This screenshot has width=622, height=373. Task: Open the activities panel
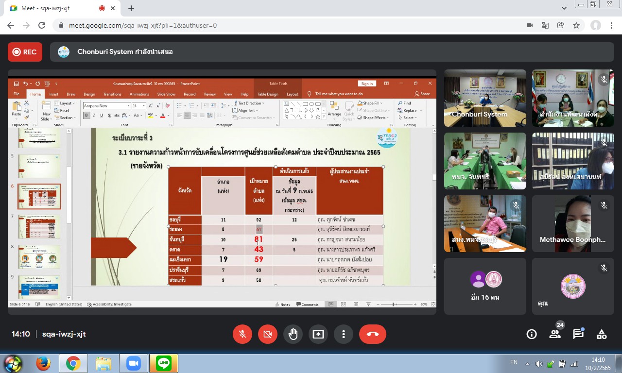tap(602, 334)
